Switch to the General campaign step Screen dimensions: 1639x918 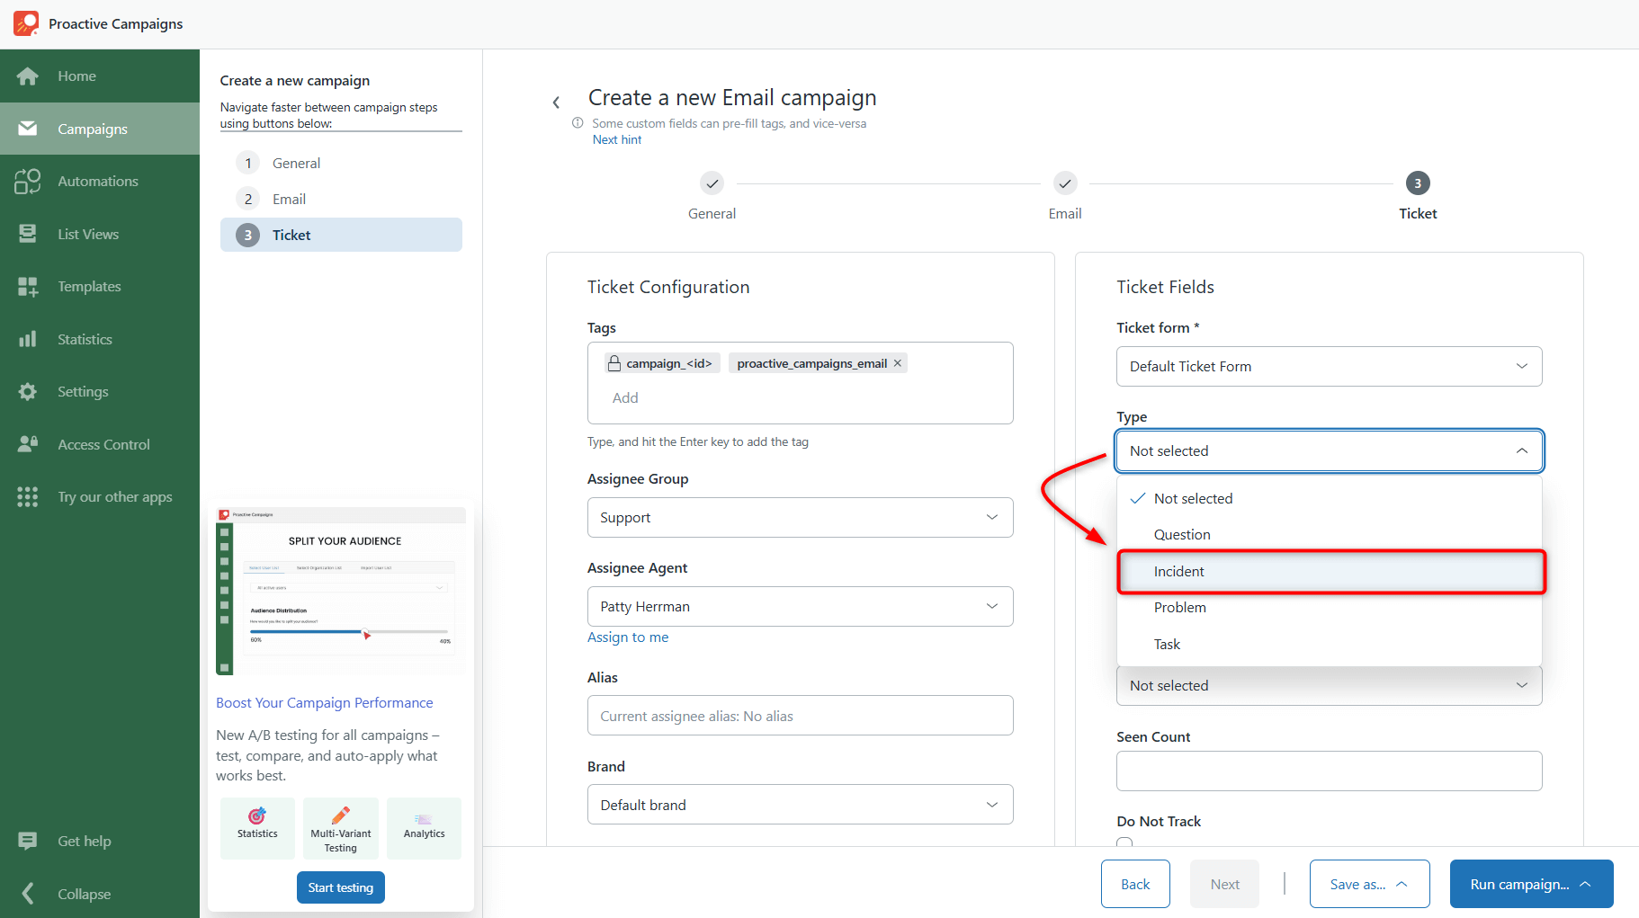pyautogui.click(x=297, y=163)
